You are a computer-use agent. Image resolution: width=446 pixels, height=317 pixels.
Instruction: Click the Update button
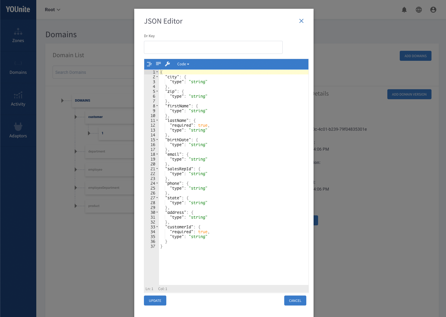point(155,301)
